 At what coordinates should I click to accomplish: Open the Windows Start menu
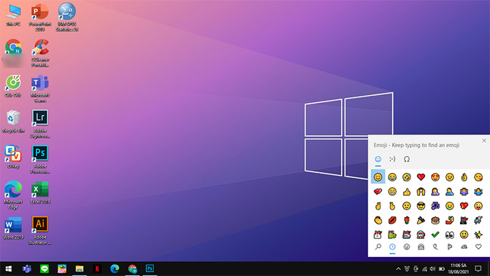tap(8, 269)
